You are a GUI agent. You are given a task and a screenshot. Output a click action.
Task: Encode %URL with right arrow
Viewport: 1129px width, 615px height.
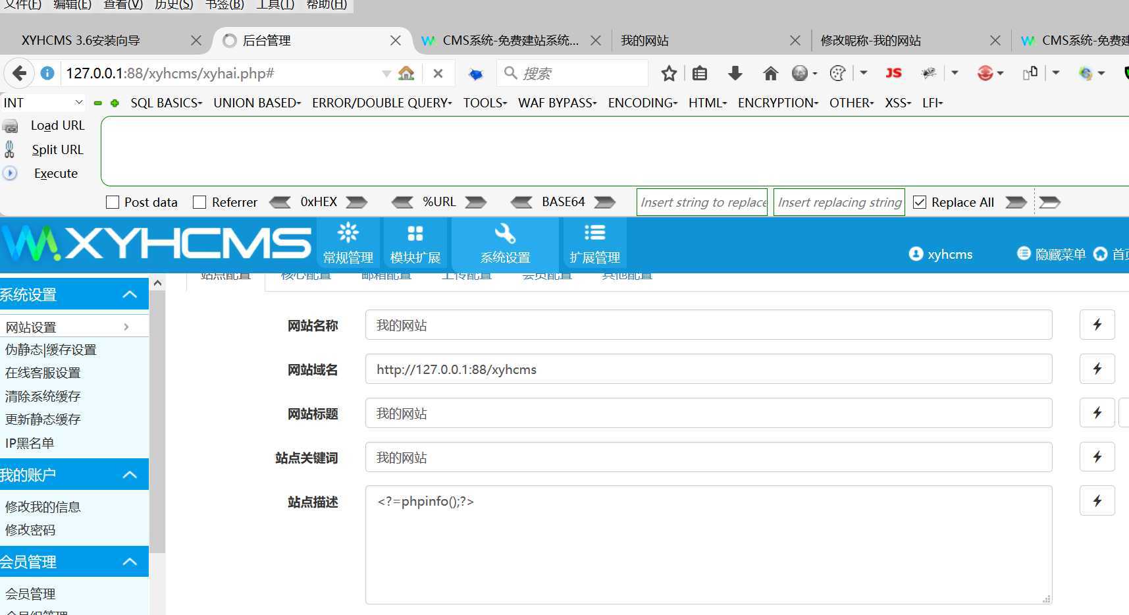(476, 202)
